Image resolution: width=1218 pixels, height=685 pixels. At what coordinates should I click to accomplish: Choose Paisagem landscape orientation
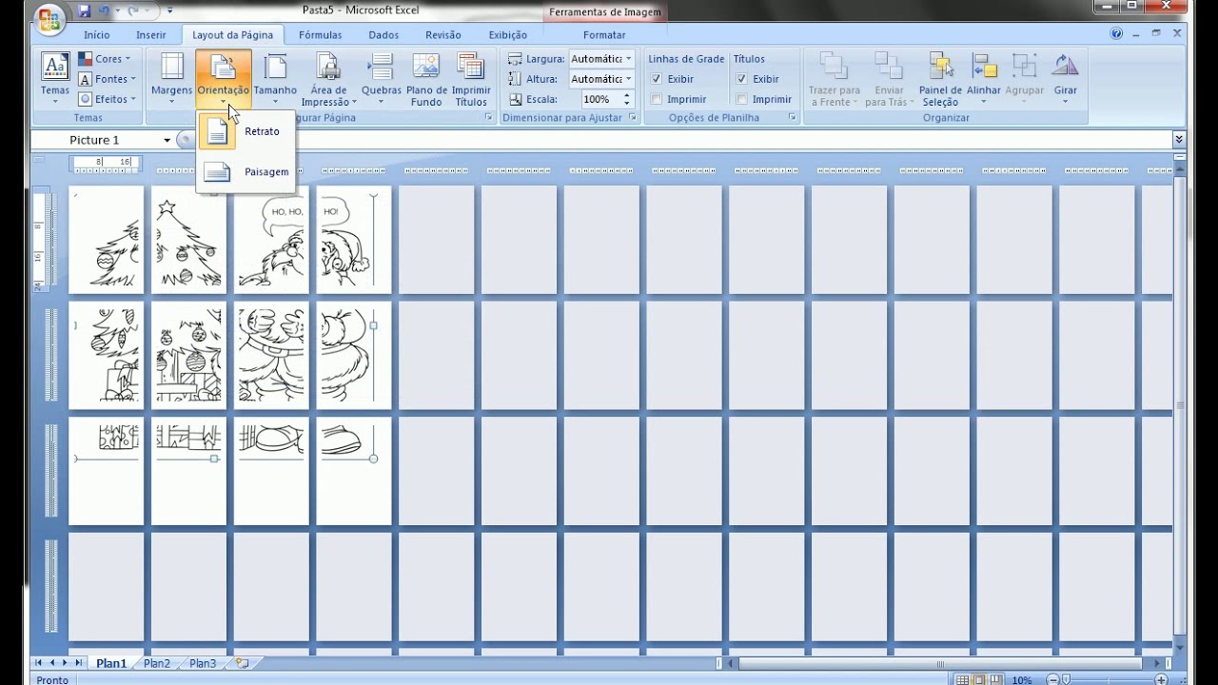tap(246, 172)
